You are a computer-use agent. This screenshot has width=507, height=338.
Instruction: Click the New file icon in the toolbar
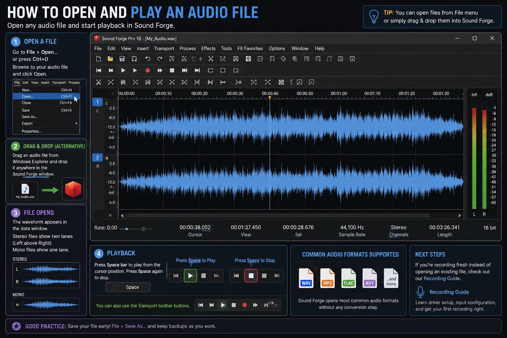point(98,59)
